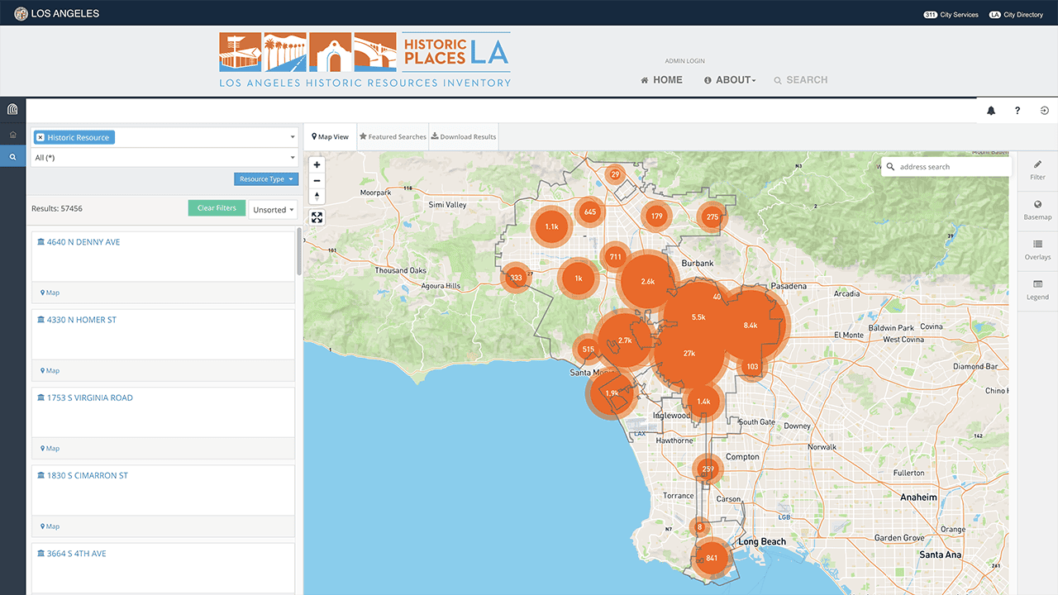
Task: Expand the All (*) dropdown
Action: coord(164,158)
